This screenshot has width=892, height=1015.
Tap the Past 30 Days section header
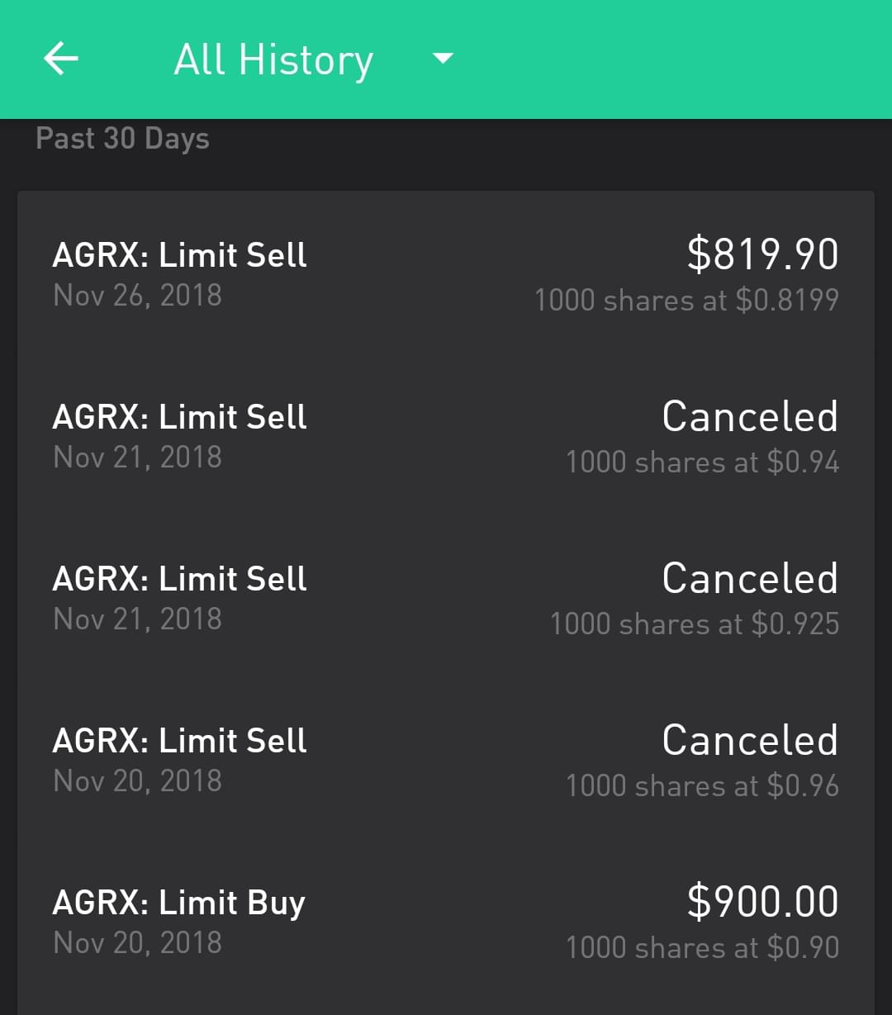click(122, 139)
